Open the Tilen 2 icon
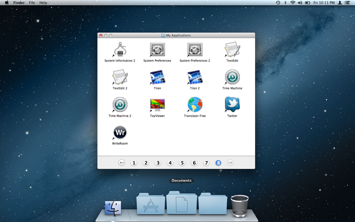The image size is (355, 222). 195,77
